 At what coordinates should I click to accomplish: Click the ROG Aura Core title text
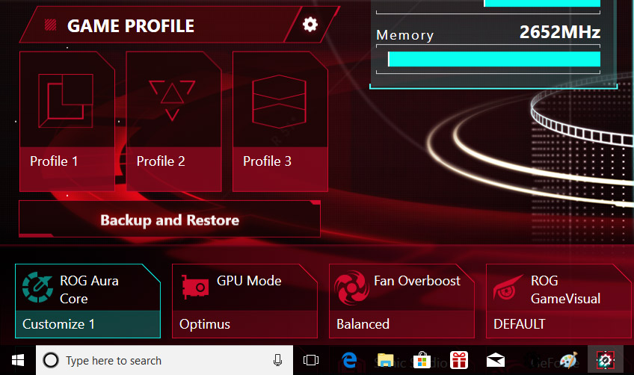pos(89,290)
